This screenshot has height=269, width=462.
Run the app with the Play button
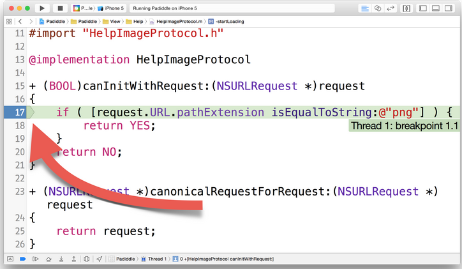(x=42, y=8)
